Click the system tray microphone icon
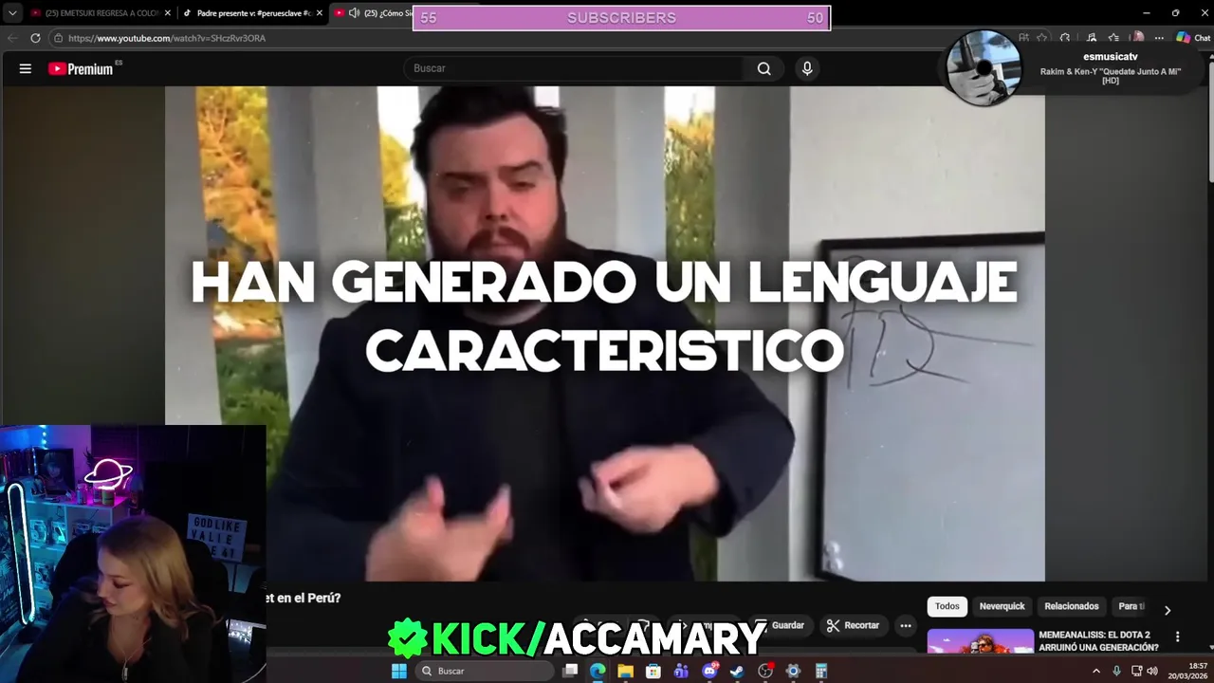 [1117, 671]
